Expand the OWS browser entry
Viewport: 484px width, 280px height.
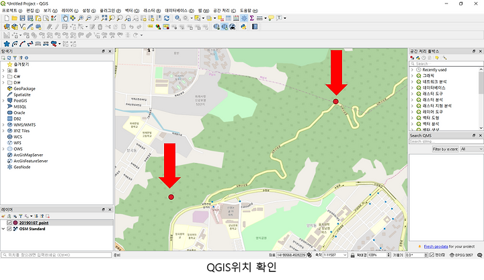point(3,149)
